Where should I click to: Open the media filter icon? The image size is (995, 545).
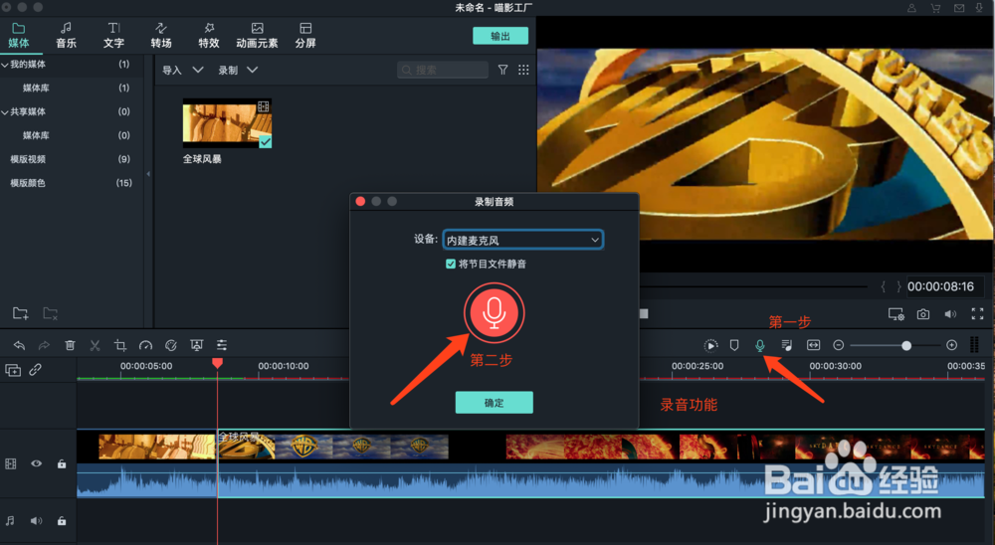point(502,70)
